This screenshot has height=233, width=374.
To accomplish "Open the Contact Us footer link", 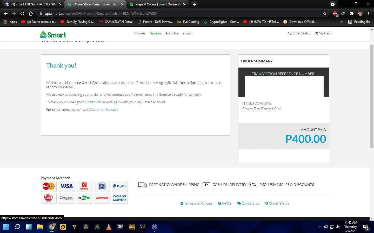I will click(x=248, y=203).
